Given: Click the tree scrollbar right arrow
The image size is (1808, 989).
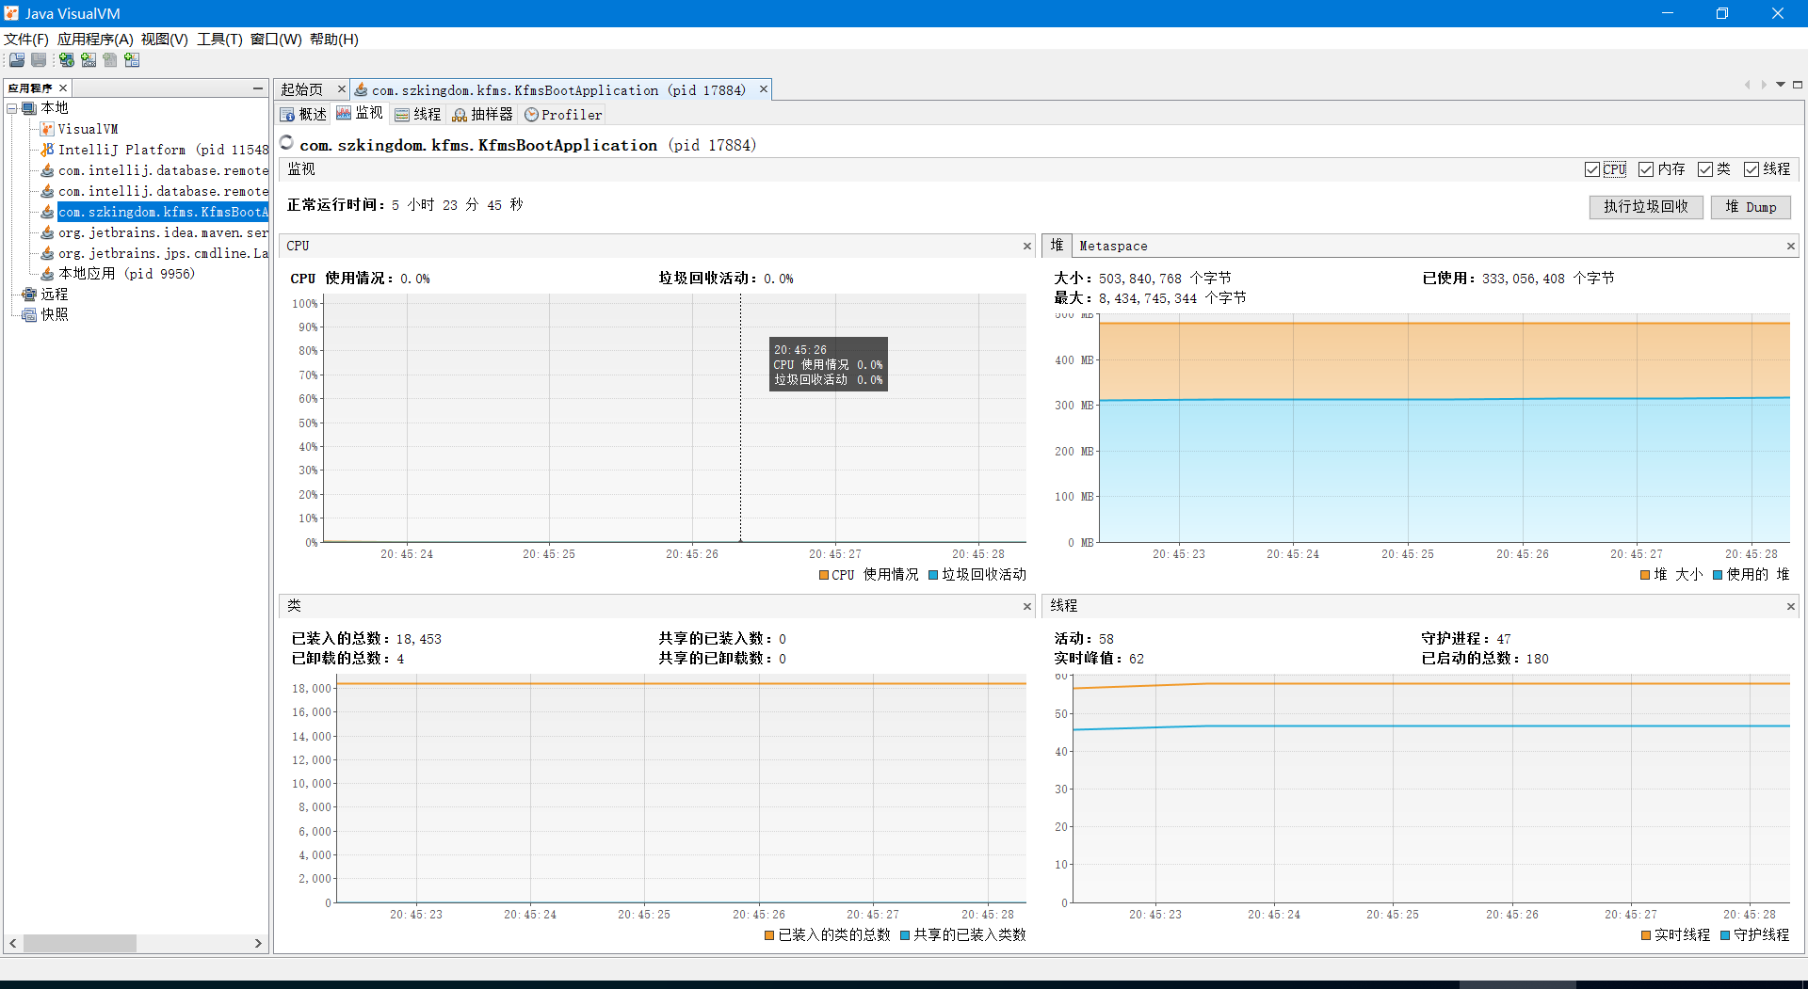Looking at the screenshot, I should pos(258,943).
